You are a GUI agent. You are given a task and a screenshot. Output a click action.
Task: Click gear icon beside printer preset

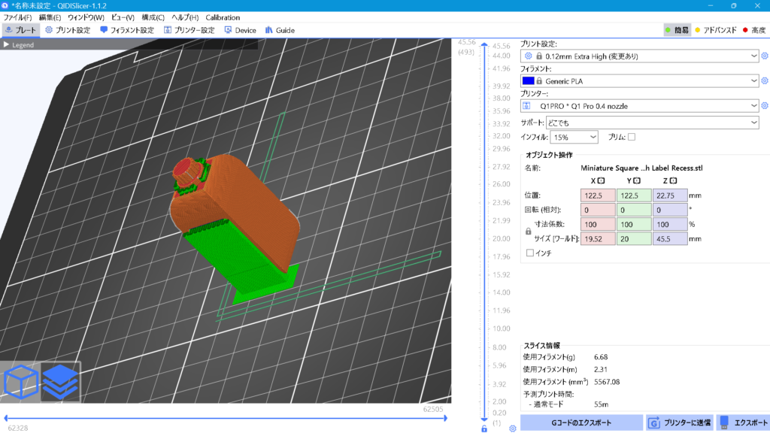tap(765, 106)
